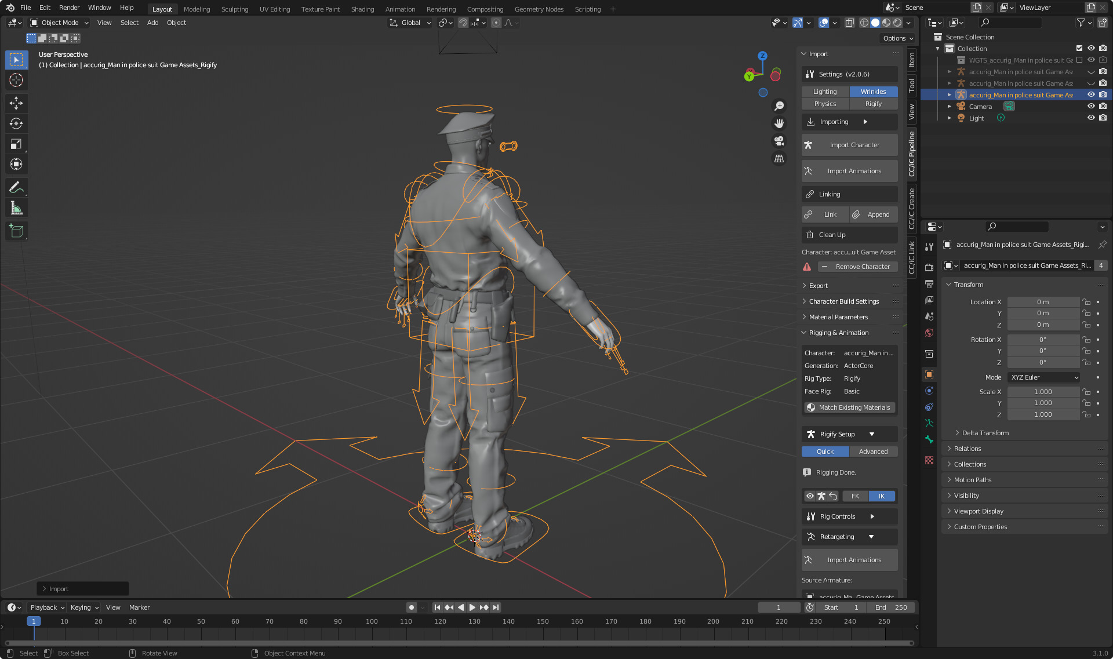This screenshot has width=1113, height=659.
Task: Click the Remove Character button
Action: (x=858, y=267)
